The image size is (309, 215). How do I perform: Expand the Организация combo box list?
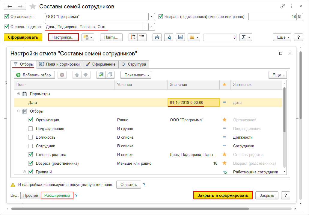click(x=152, y=17)
